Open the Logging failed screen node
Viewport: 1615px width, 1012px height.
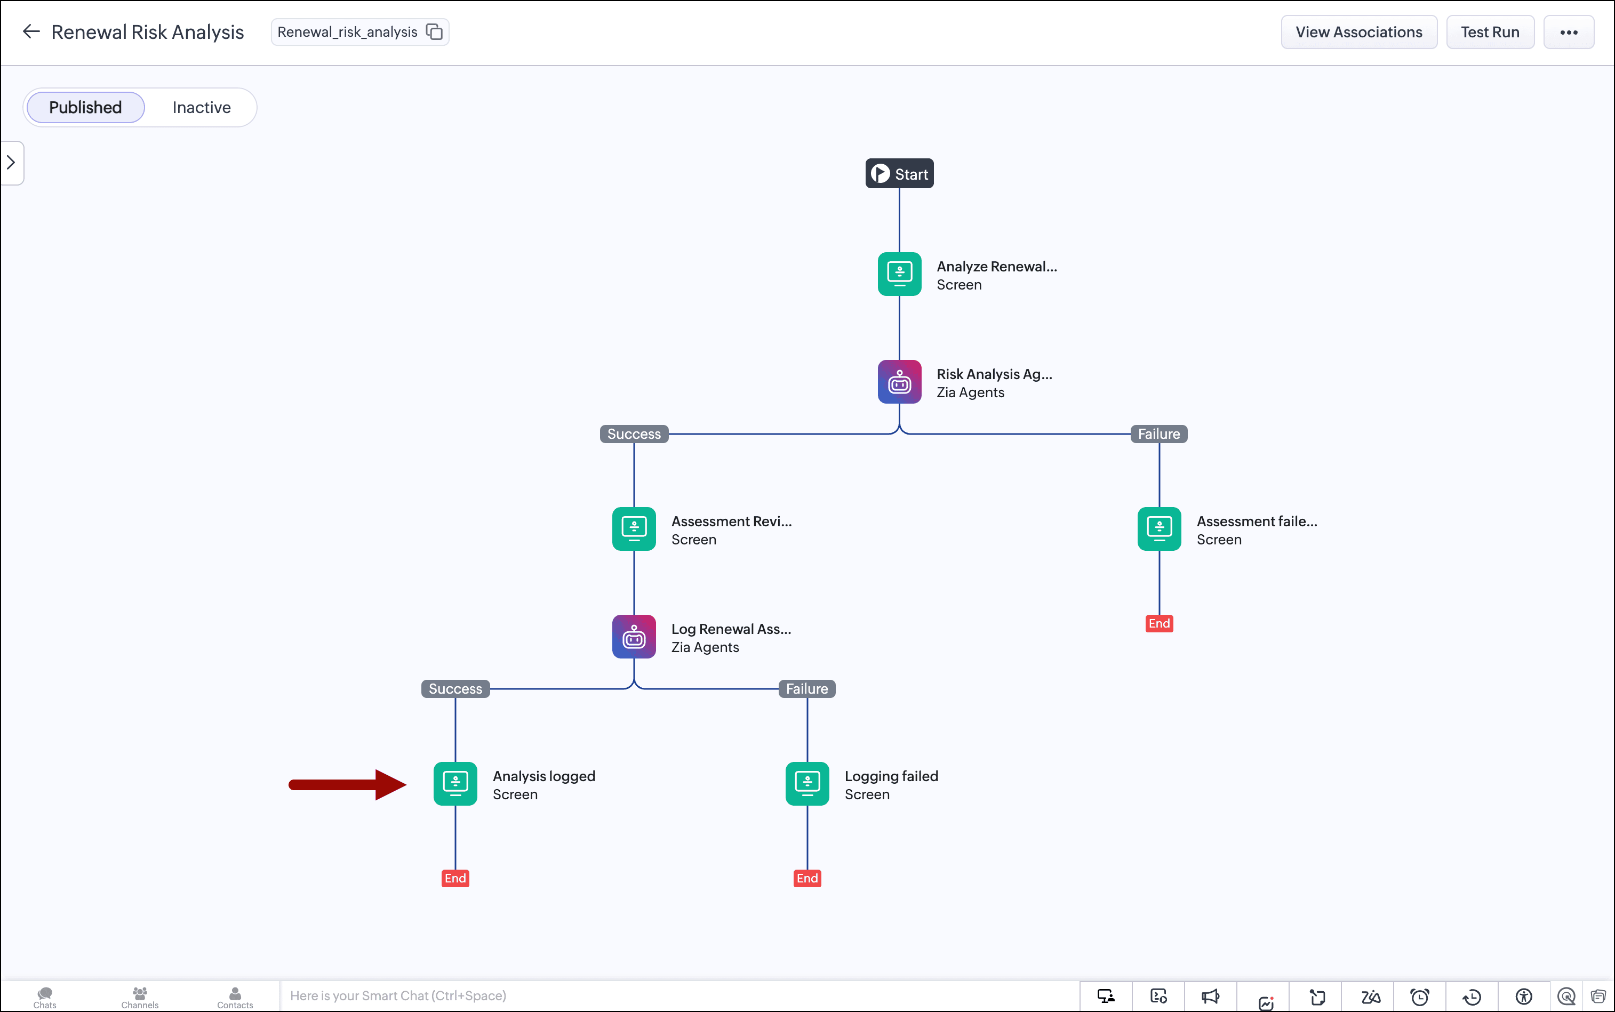(807, 784)
